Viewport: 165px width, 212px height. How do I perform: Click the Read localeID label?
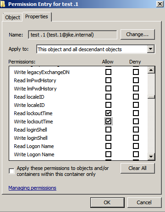29,97
